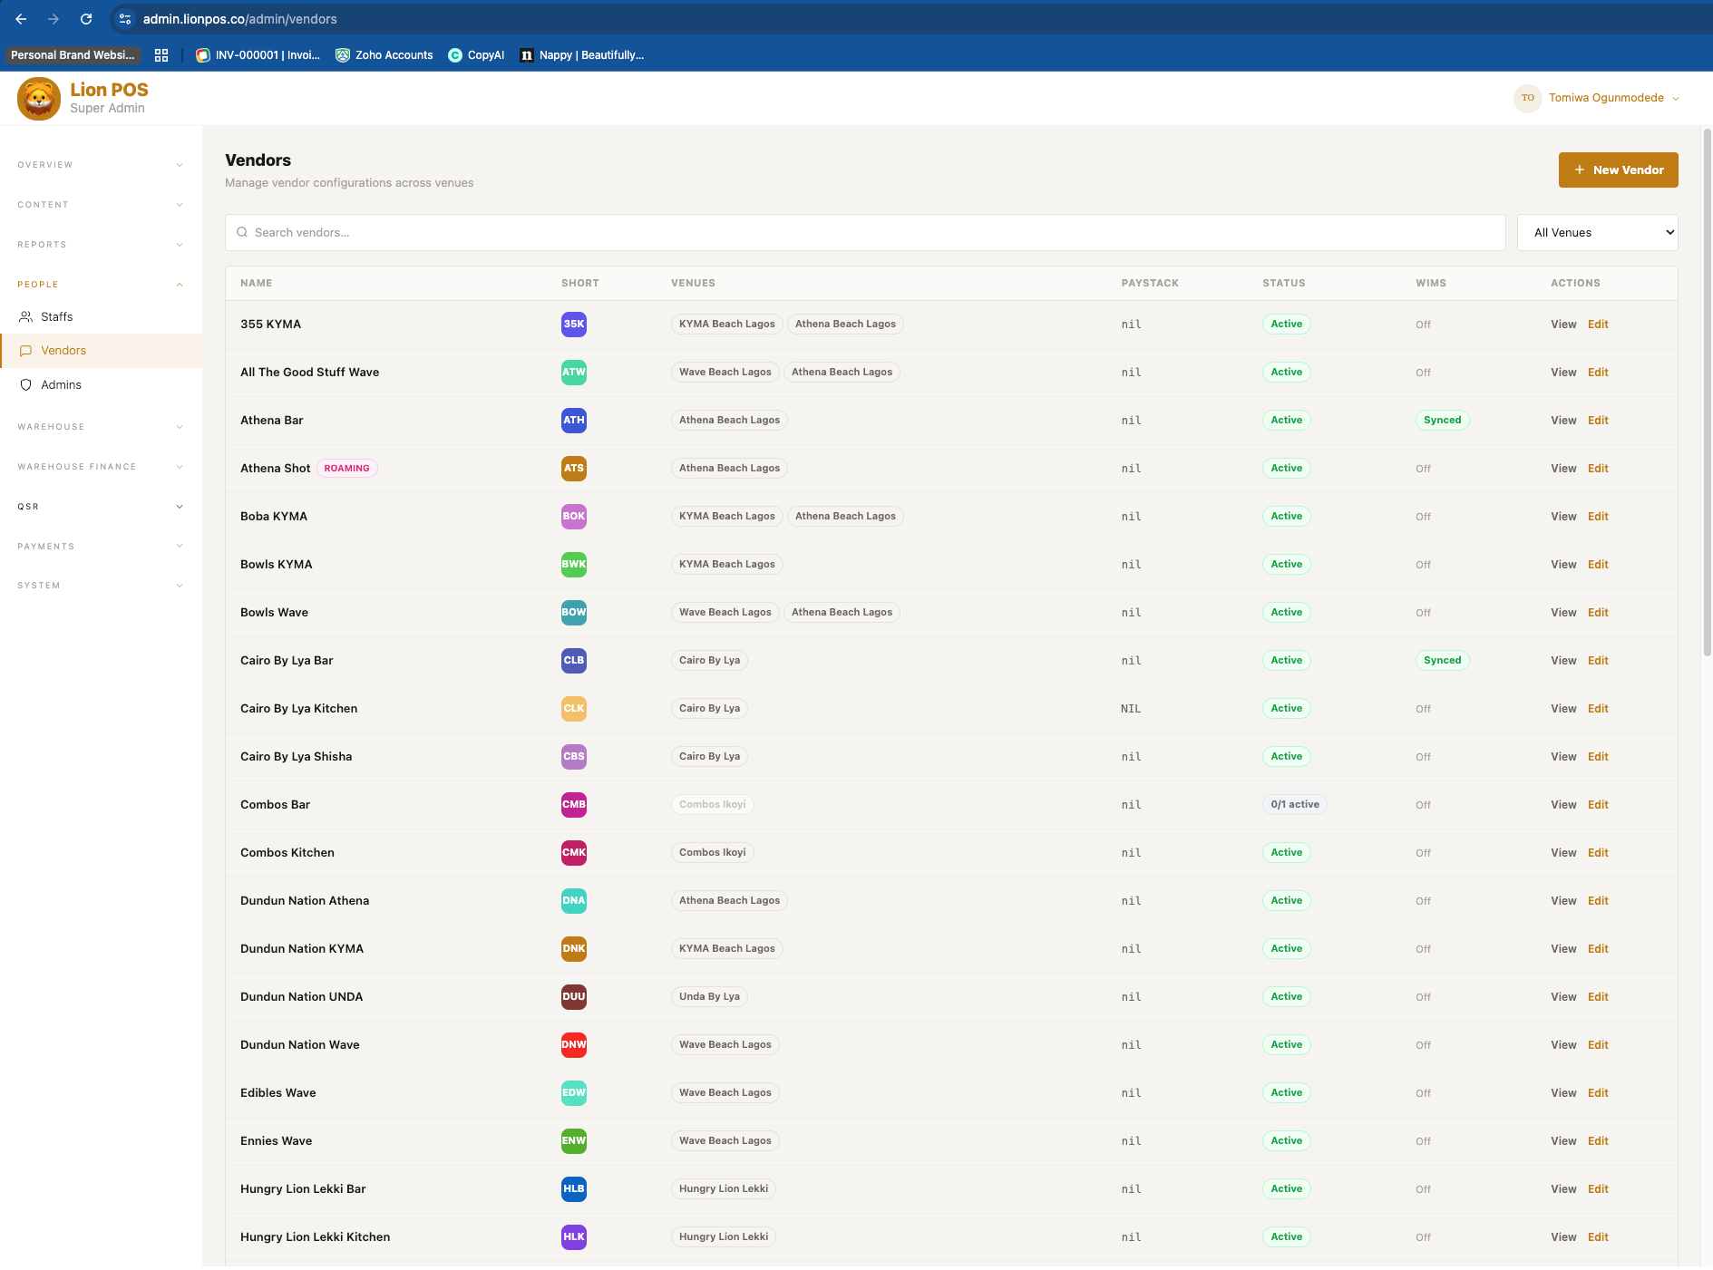
Task: Click the Admins shield icon in sidebar
Action: pyautogui.click(x=26, y=385)
